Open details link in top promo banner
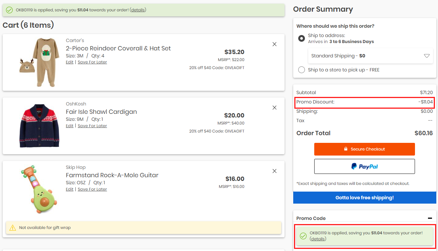 [138, 10]
